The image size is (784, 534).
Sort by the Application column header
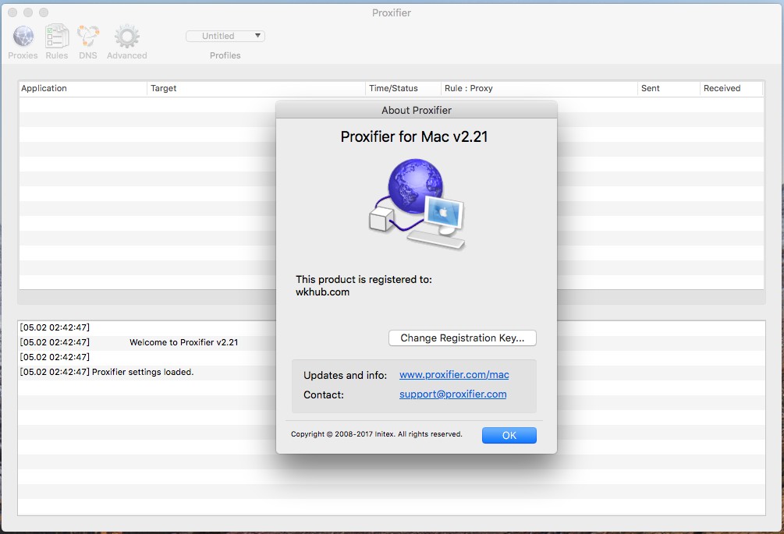pyautogui.click(x=83, y=88)
